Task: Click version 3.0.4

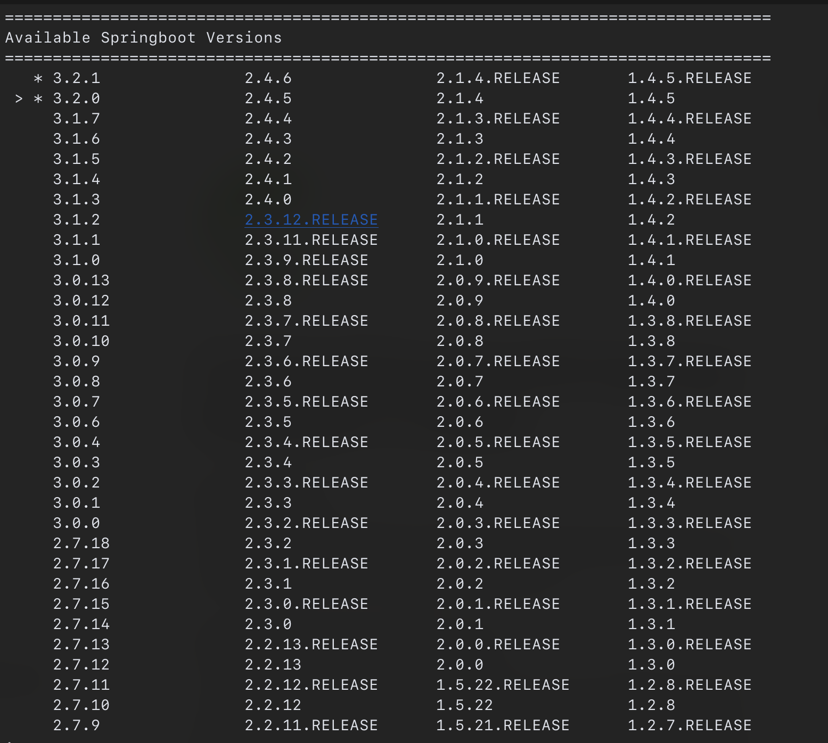Action: click(77, 442)
